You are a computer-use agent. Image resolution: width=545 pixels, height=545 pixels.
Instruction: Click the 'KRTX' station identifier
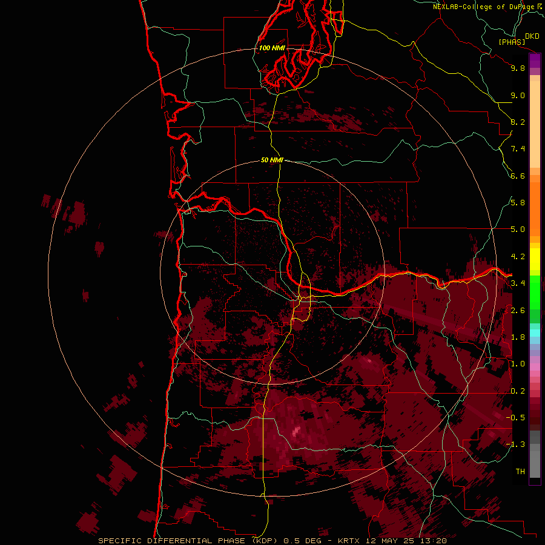click(x=349, y=541)
